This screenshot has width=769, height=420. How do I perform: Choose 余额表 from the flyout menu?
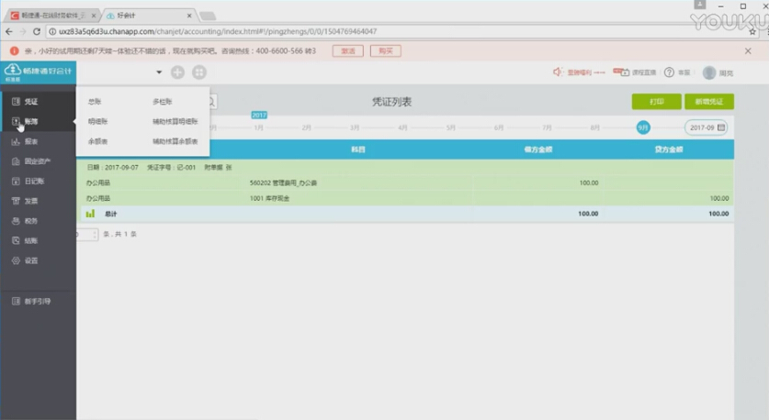97,141
